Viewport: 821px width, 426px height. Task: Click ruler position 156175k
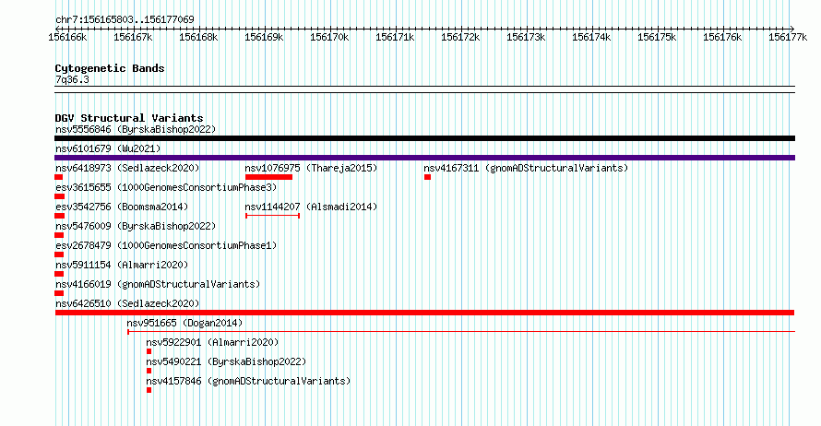(657, 37)
